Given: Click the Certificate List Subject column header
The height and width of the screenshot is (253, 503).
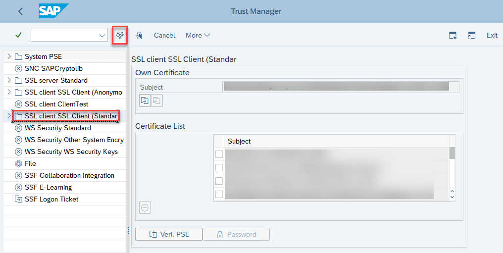Looking at the screenshot, I should coord(337,141).
